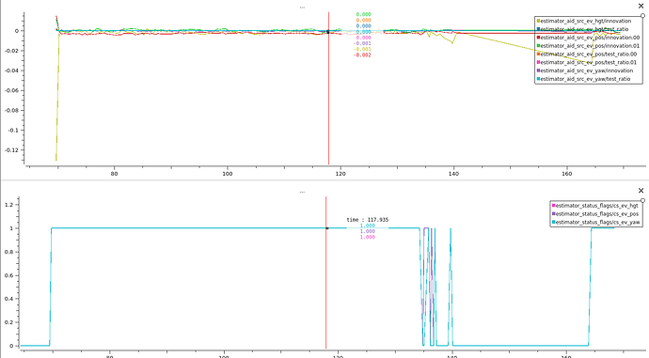Toggle estimator_status_flags/cs_ev_yaw curve visibility

pyautogui.click(x=595, y=222)
